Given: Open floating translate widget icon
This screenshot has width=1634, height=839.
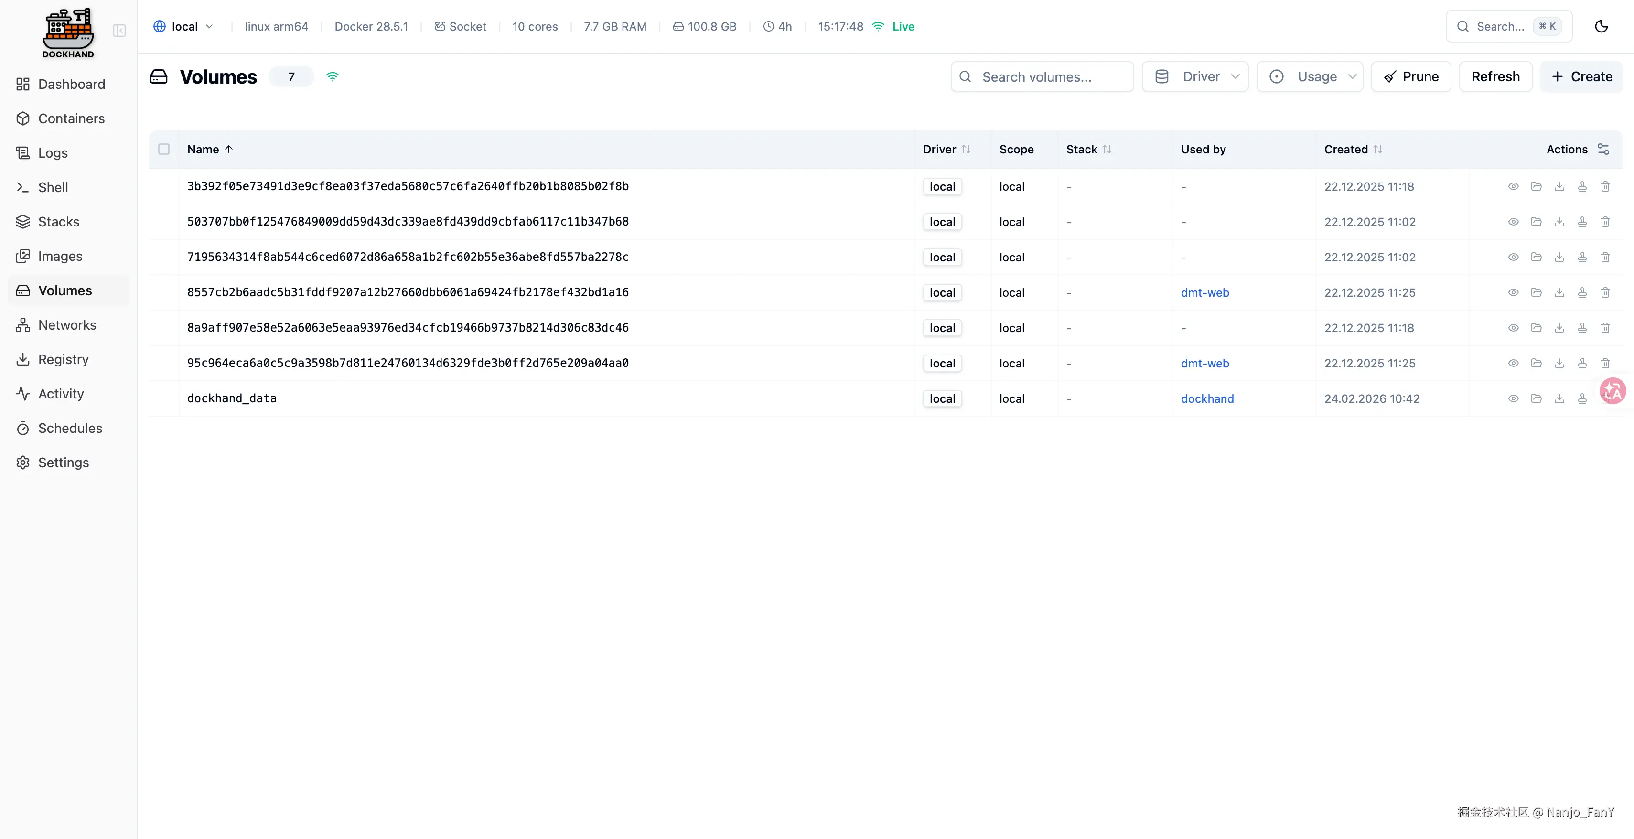Looking at the screenshot, I should (x=1612, y=391).
